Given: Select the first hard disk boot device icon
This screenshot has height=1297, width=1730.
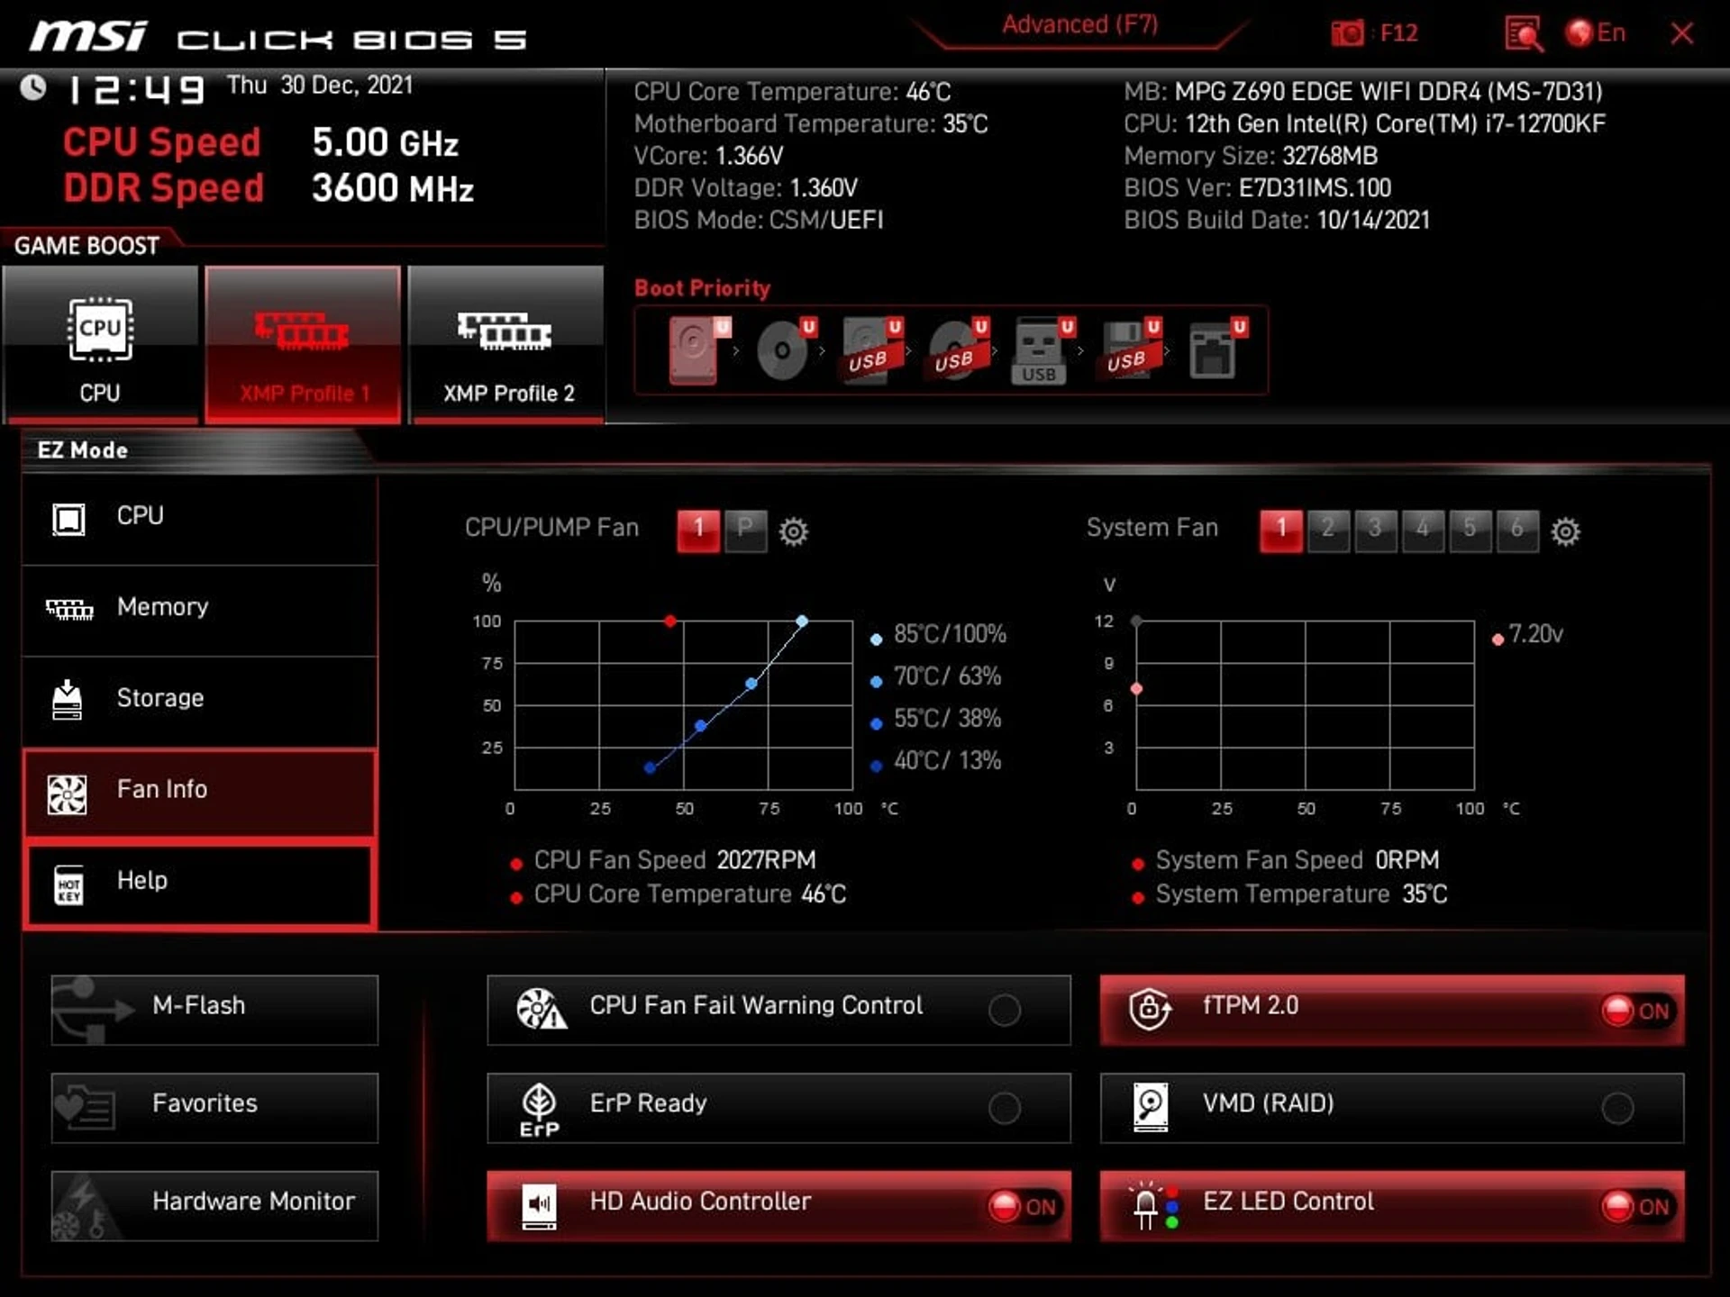Looking at the screenshot, I should point(698,350).
